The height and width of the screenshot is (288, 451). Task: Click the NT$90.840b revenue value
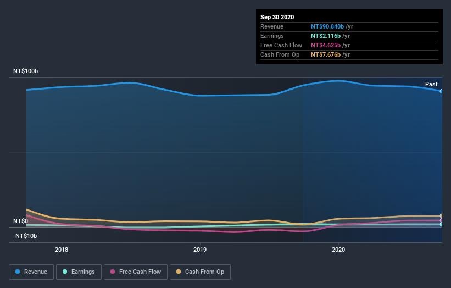327,26
